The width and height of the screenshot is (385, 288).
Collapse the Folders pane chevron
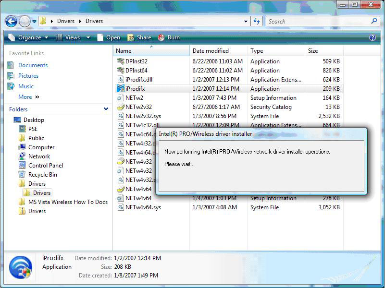tap(106, 109)
